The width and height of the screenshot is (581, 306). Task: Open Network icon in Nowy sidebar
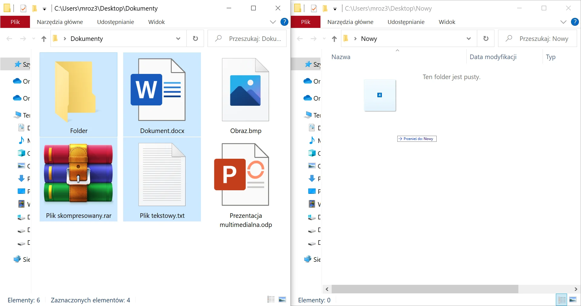coord(308,259)
